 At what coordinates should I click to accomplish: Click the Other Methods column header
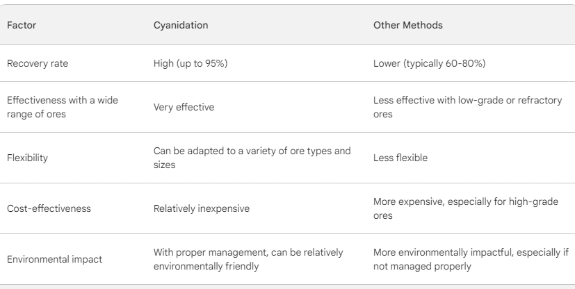click(x=407, y=25)
